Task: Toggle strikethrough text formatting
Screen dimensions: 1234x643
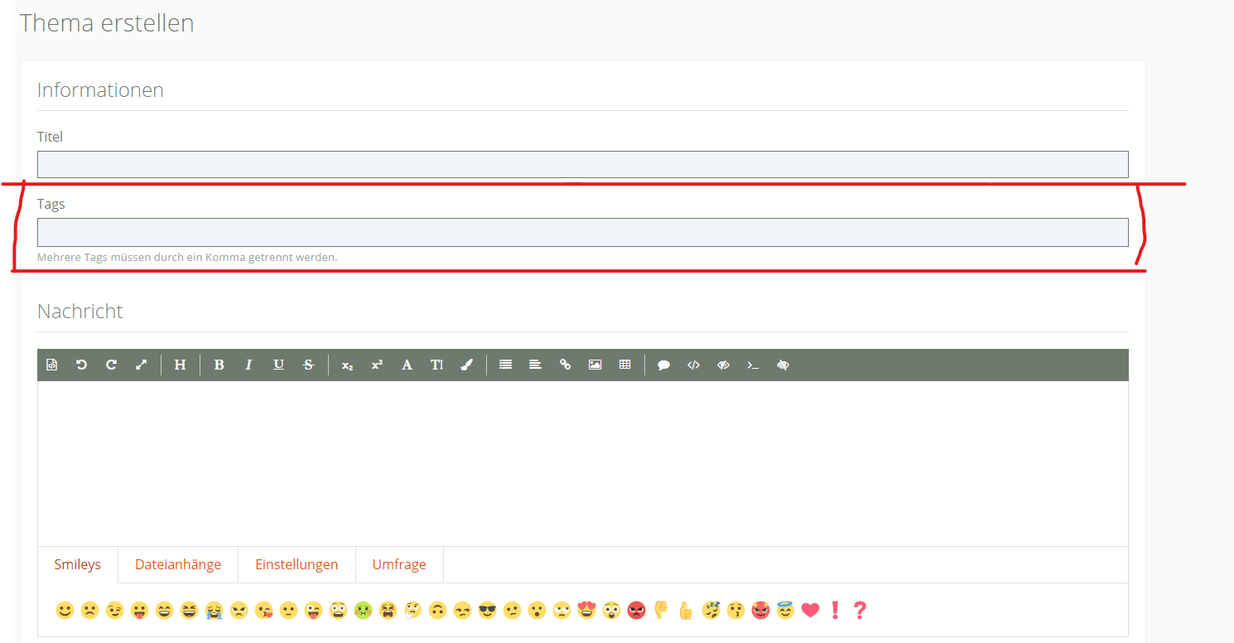Action: click(x=308, y=365)
